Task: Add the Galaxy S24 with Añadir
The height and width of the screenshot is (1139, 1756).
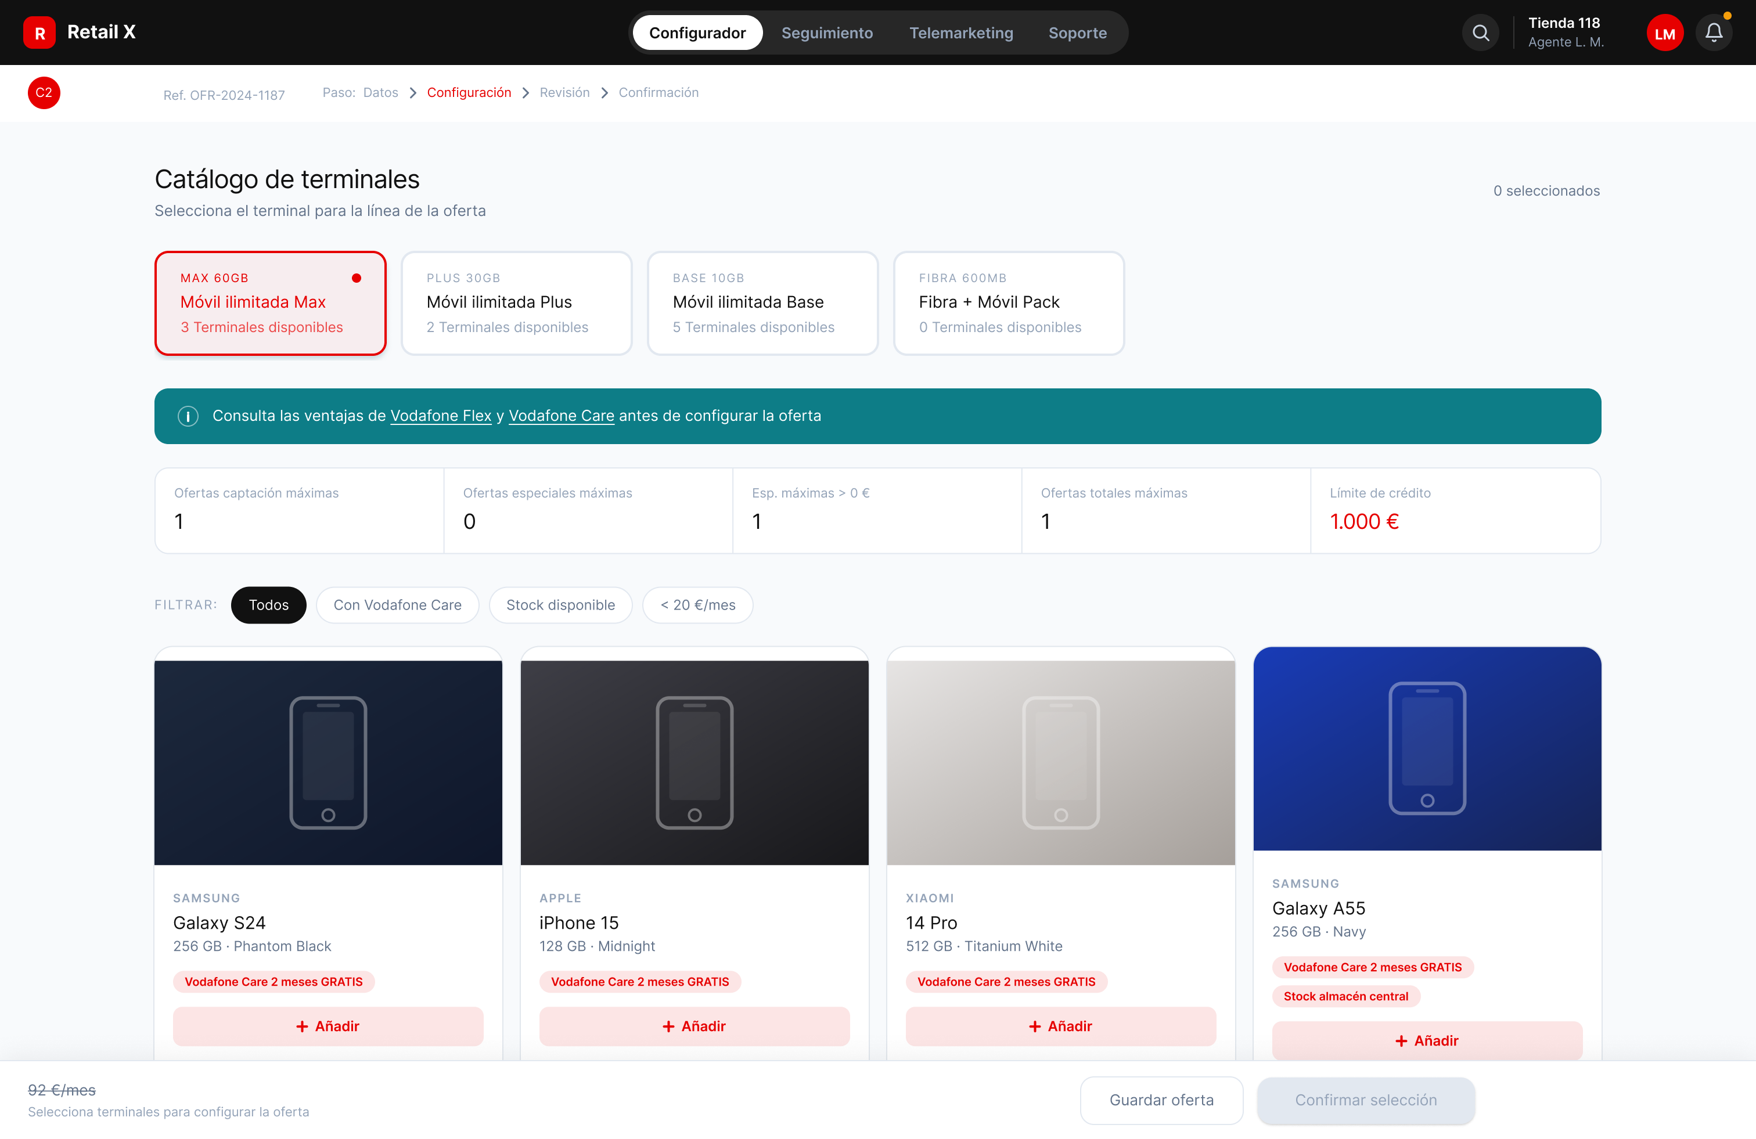Action: point(328,1026)
